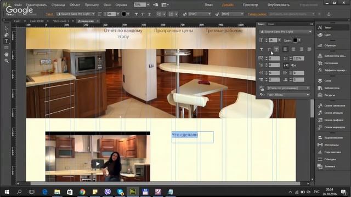Set right text alignment in Text panel

pos(301,49)
